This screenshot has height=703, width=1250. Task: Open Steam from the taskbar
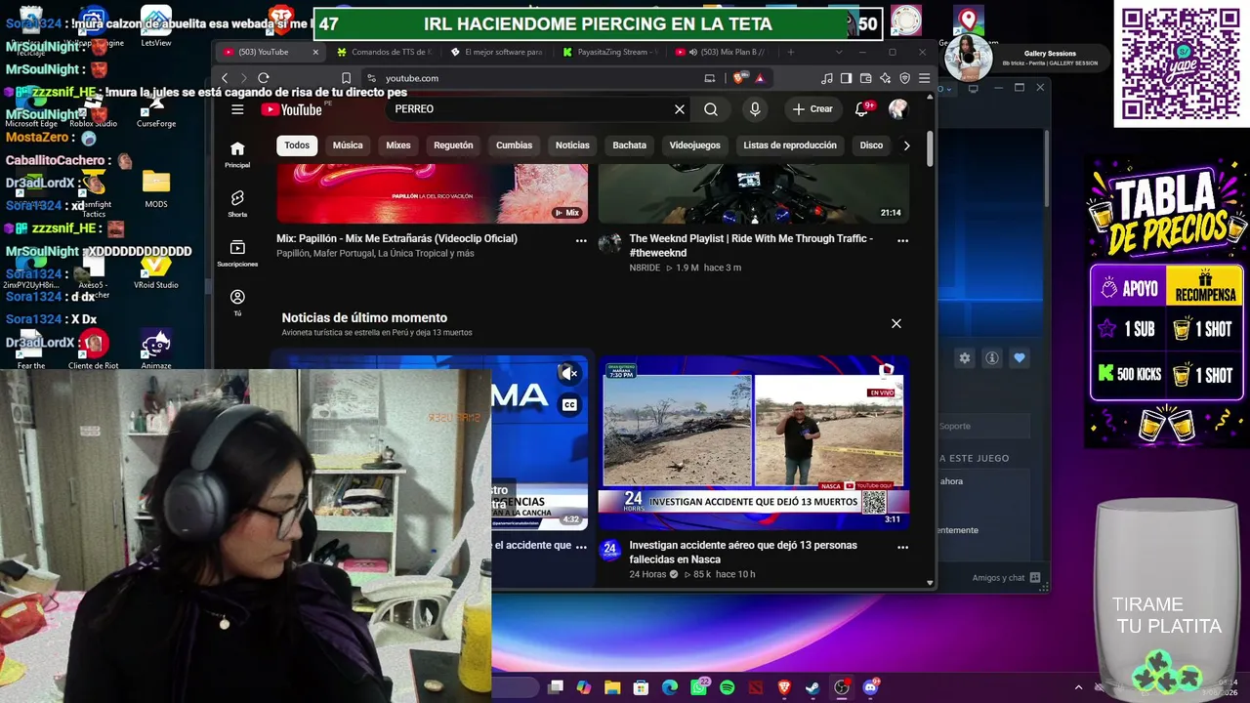tap(812, 687)
